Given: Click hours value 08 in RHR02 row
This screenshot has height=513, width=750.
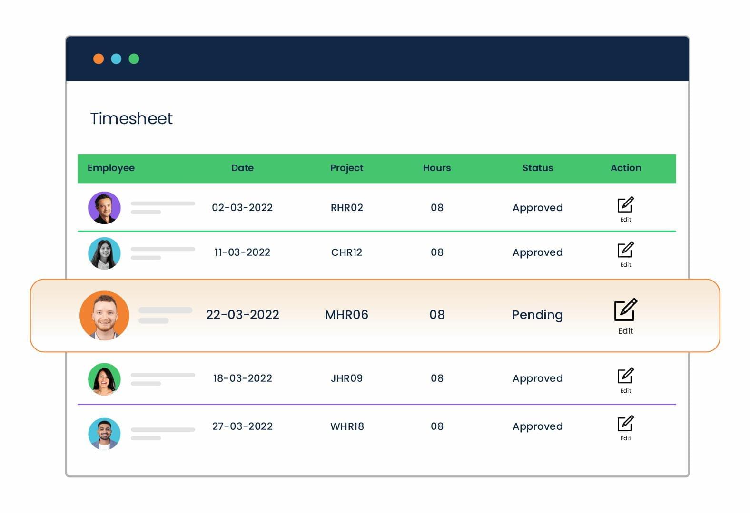Looking at the screenshot, I should click(437, 208).
